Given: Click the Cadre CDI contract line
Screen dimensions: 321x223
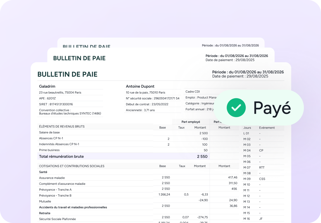Looking at the screenshot, I should pyautogui.click(x=193, y=92).
